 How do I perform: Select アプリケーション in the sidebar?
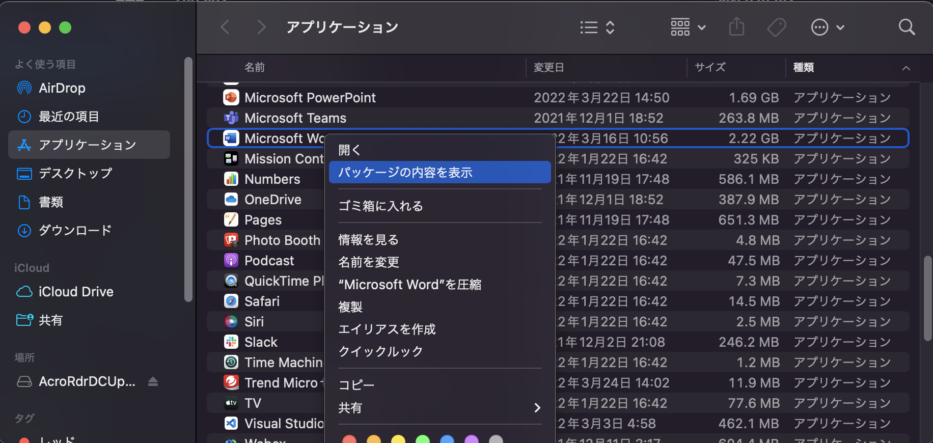pyautogui.click(x=89, y=145)
